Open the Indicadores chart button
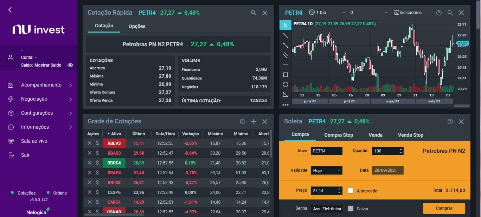Image resolution: width=481 pixels, height=217 pixels. (408, 13)
